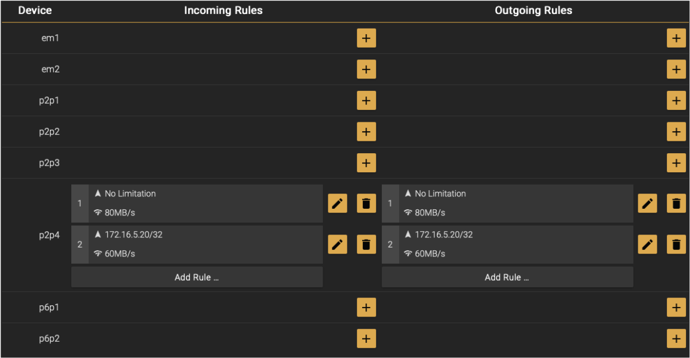Edit p2p4 outgoing rule 1 No Limitation
This screenshot has width=690, height=358.
[x=647, y=203]
